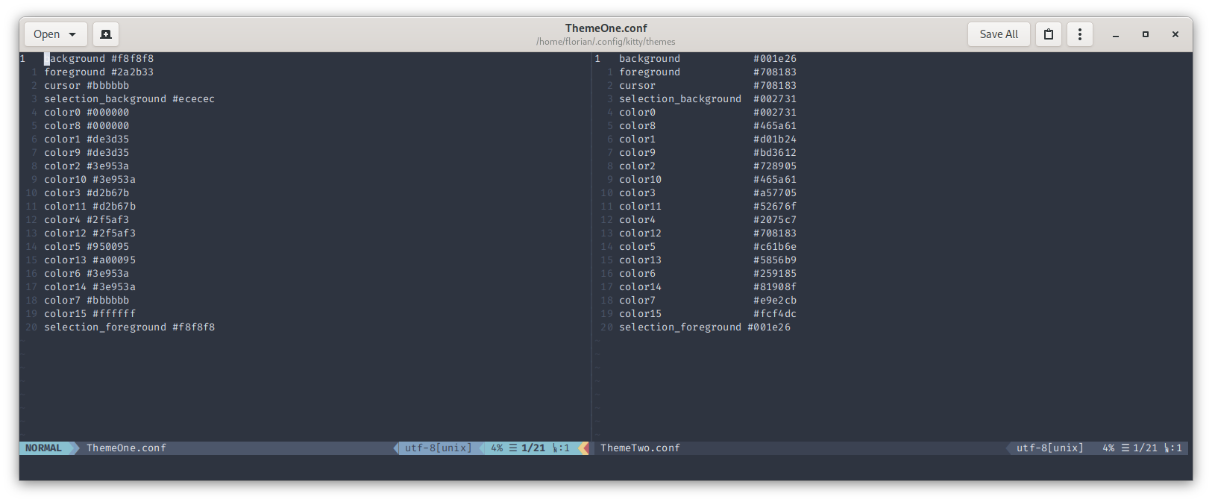
Task: Click 'color1 #de3d35' line in left pane
Action: tap(87, 139)
